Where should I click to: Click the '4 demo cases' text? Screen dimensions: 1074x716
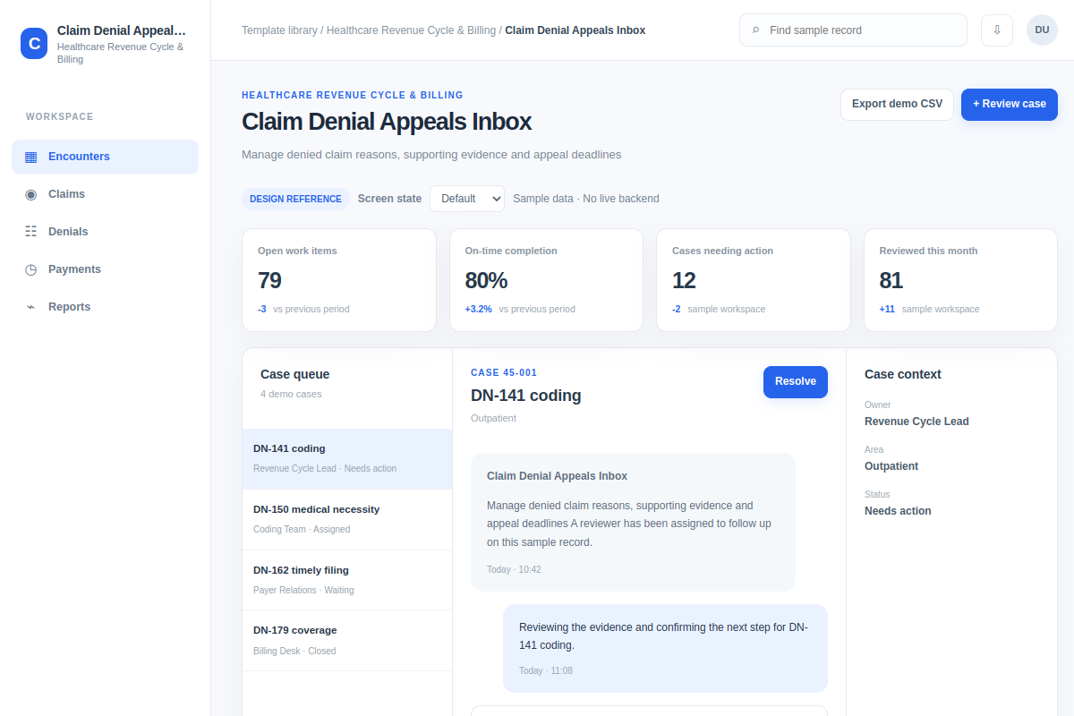(x=291, y=394)
